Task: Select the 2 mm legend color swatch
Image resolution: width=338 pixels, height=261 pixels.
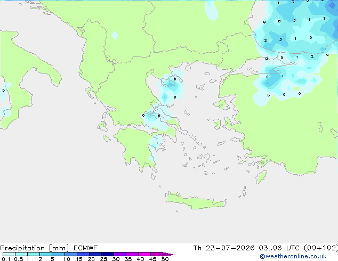Action: [46, 254]
